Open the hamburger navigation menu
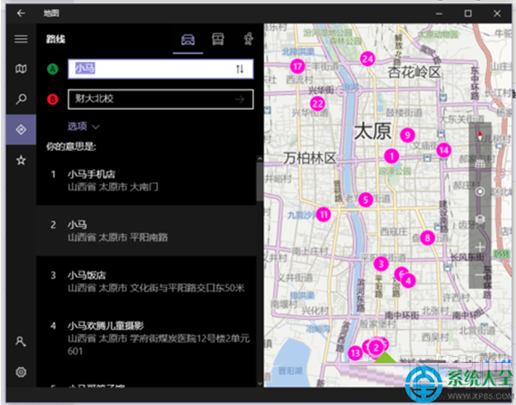 (x=21, y=39)
